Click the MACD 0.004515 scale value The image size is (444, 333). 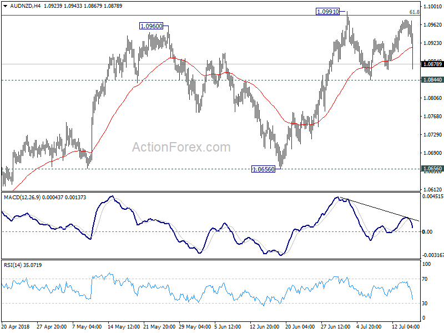433,196
